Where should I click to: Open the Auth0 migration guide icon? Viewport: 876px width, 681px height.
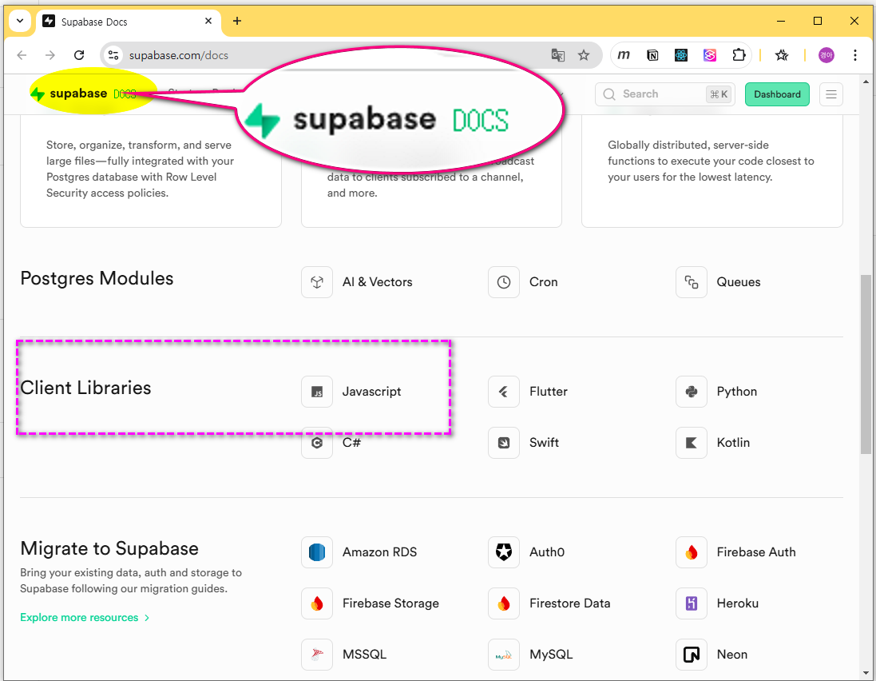[x=504, y=552]
